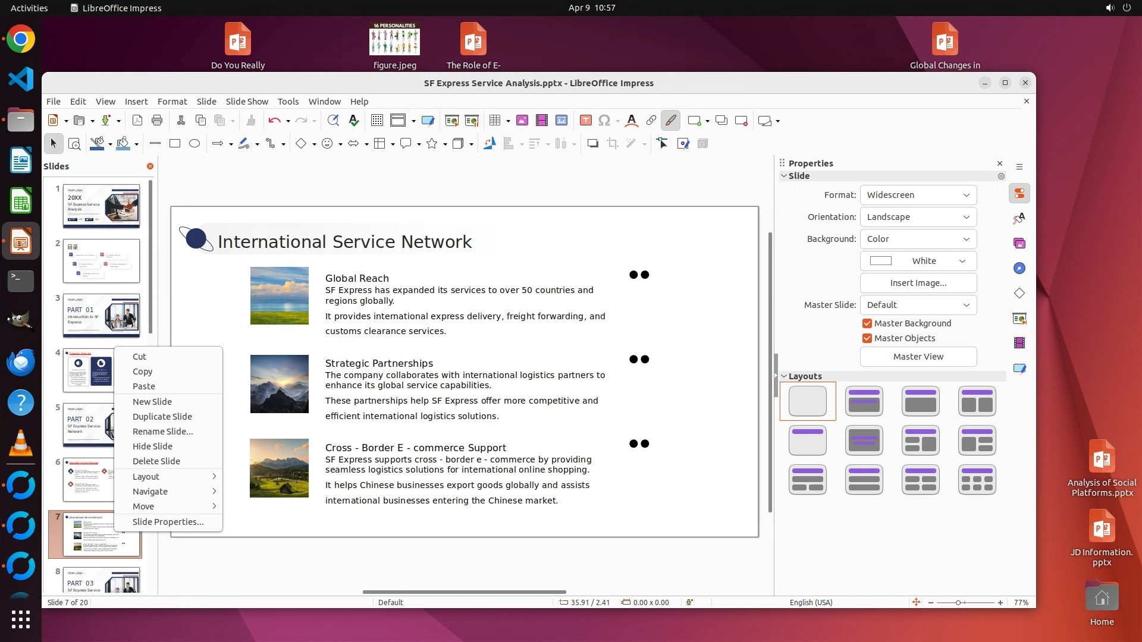Image resolution: width=1142 pixels, height=642 pixels.
Task: Open the Gallery sidebar deck icon
Action: coord(1019,243)
